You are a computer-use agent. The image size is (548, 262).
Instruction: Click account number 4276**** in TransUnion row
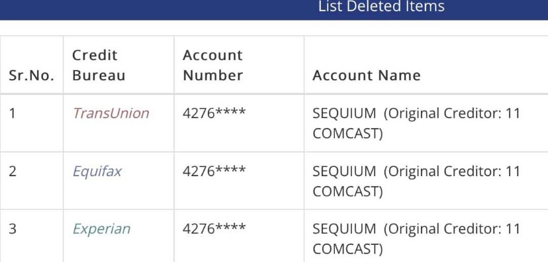pyautogui.click(x=214, y=114)
